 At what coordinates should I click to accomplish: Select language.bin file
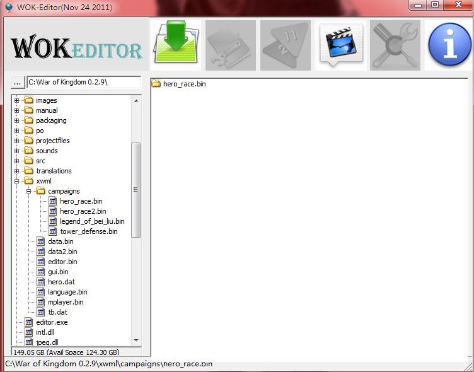pyautogui.click(x=67, y=292)
